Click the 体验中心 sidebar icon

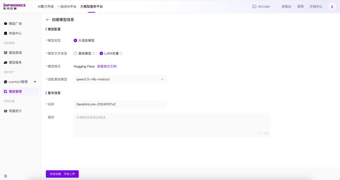[6, 33]
